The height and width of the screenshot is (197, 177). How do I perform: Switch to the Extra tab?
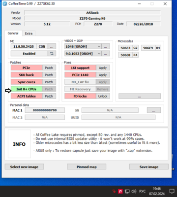point(29,33)
